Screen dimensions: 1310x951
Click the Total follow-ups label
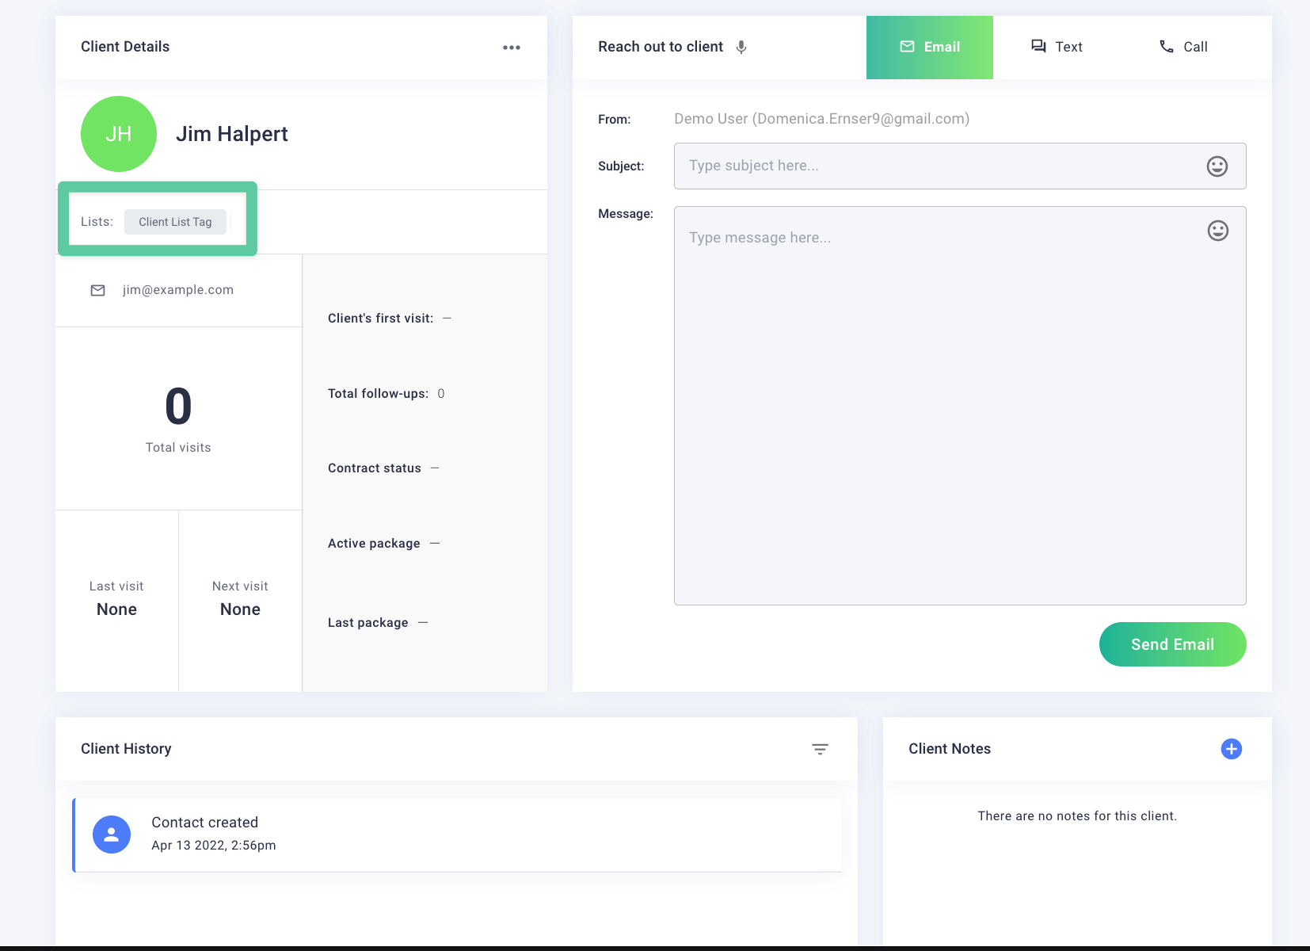point(378,394)
